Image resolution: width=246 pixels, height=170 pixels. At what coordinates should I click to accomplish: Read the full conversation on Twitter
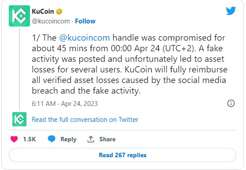pyautogui.click(x=85, y=120)
